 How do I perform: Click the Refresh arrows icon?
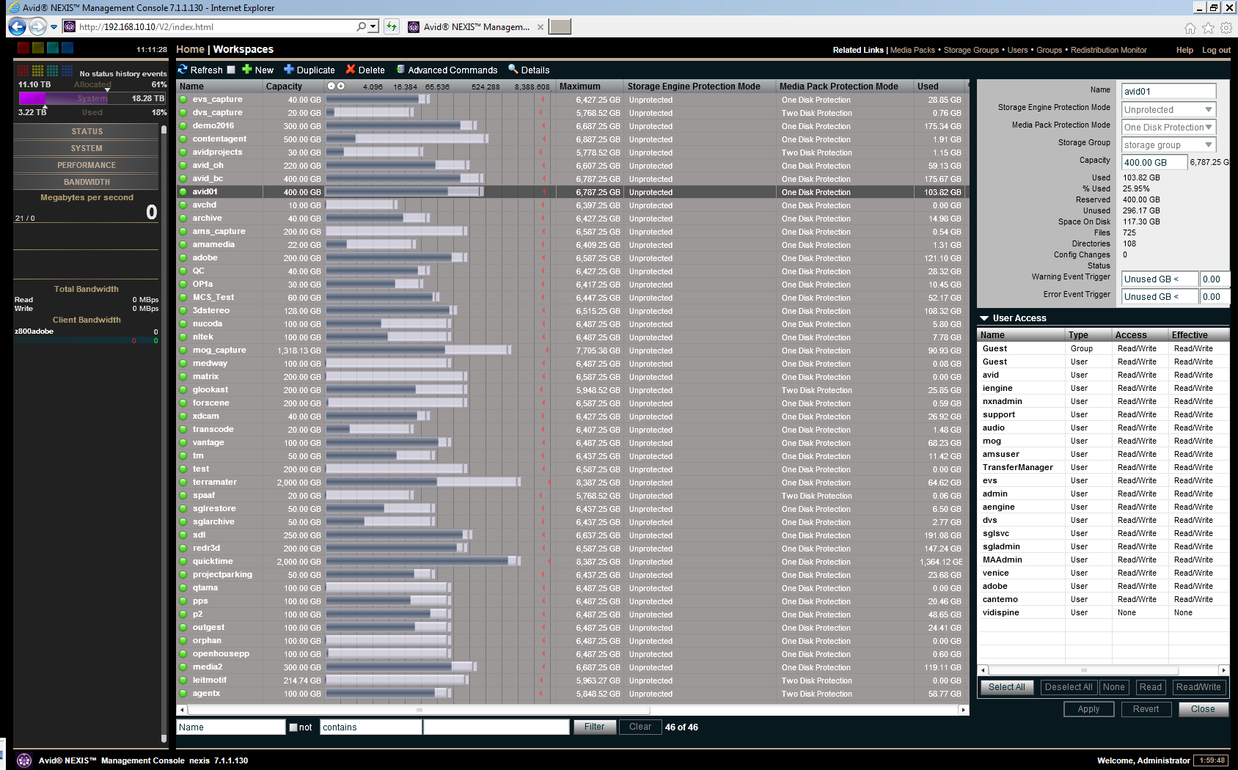[x=183, y=70]
